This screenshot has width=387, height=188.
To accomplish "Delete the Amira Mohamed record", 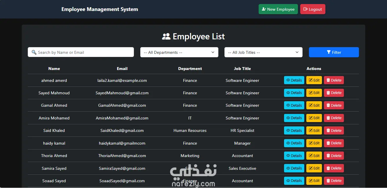I will 334,118.
